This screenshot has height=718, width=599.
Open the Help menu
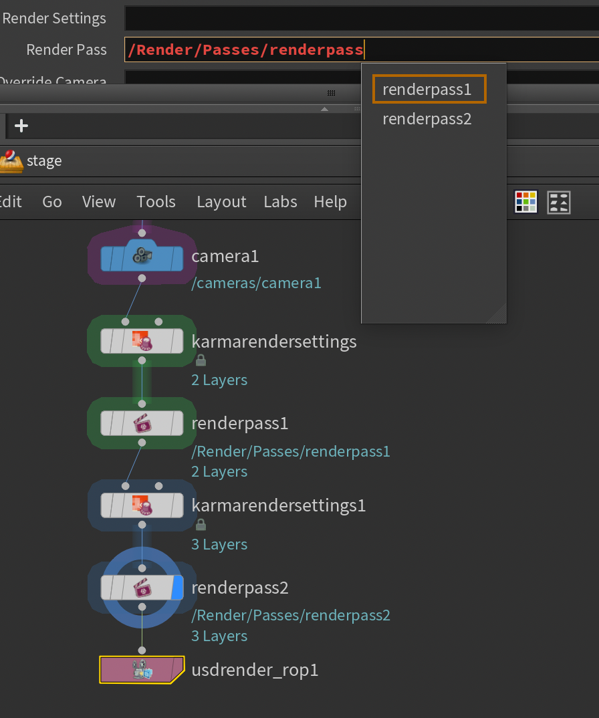pyautogui.click(x=330, y=202)
